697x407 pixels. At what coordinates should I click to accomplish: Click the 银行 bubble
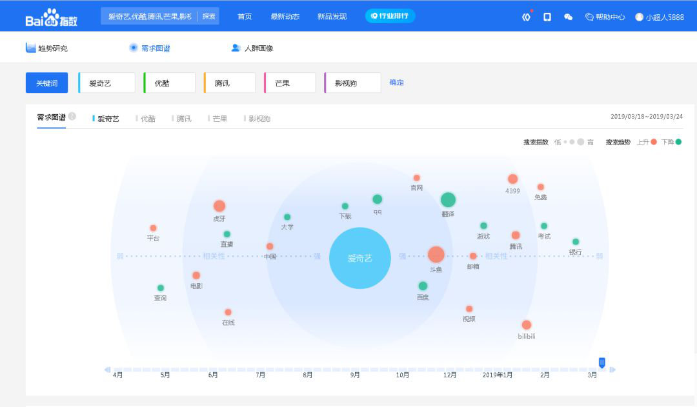(x=576, y=242)
